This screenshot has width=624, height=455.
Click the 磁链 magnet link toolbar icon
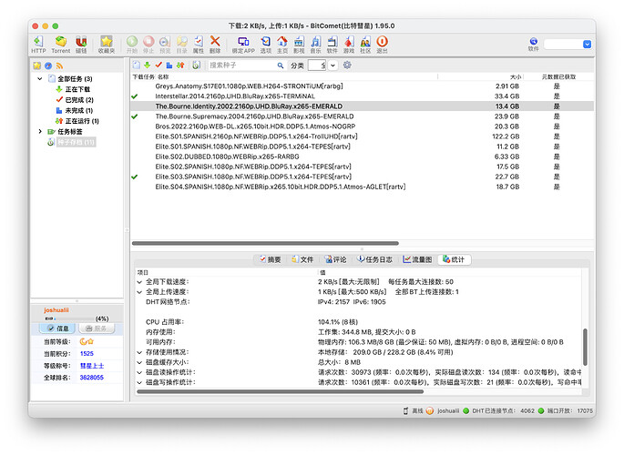pos(81,44)
